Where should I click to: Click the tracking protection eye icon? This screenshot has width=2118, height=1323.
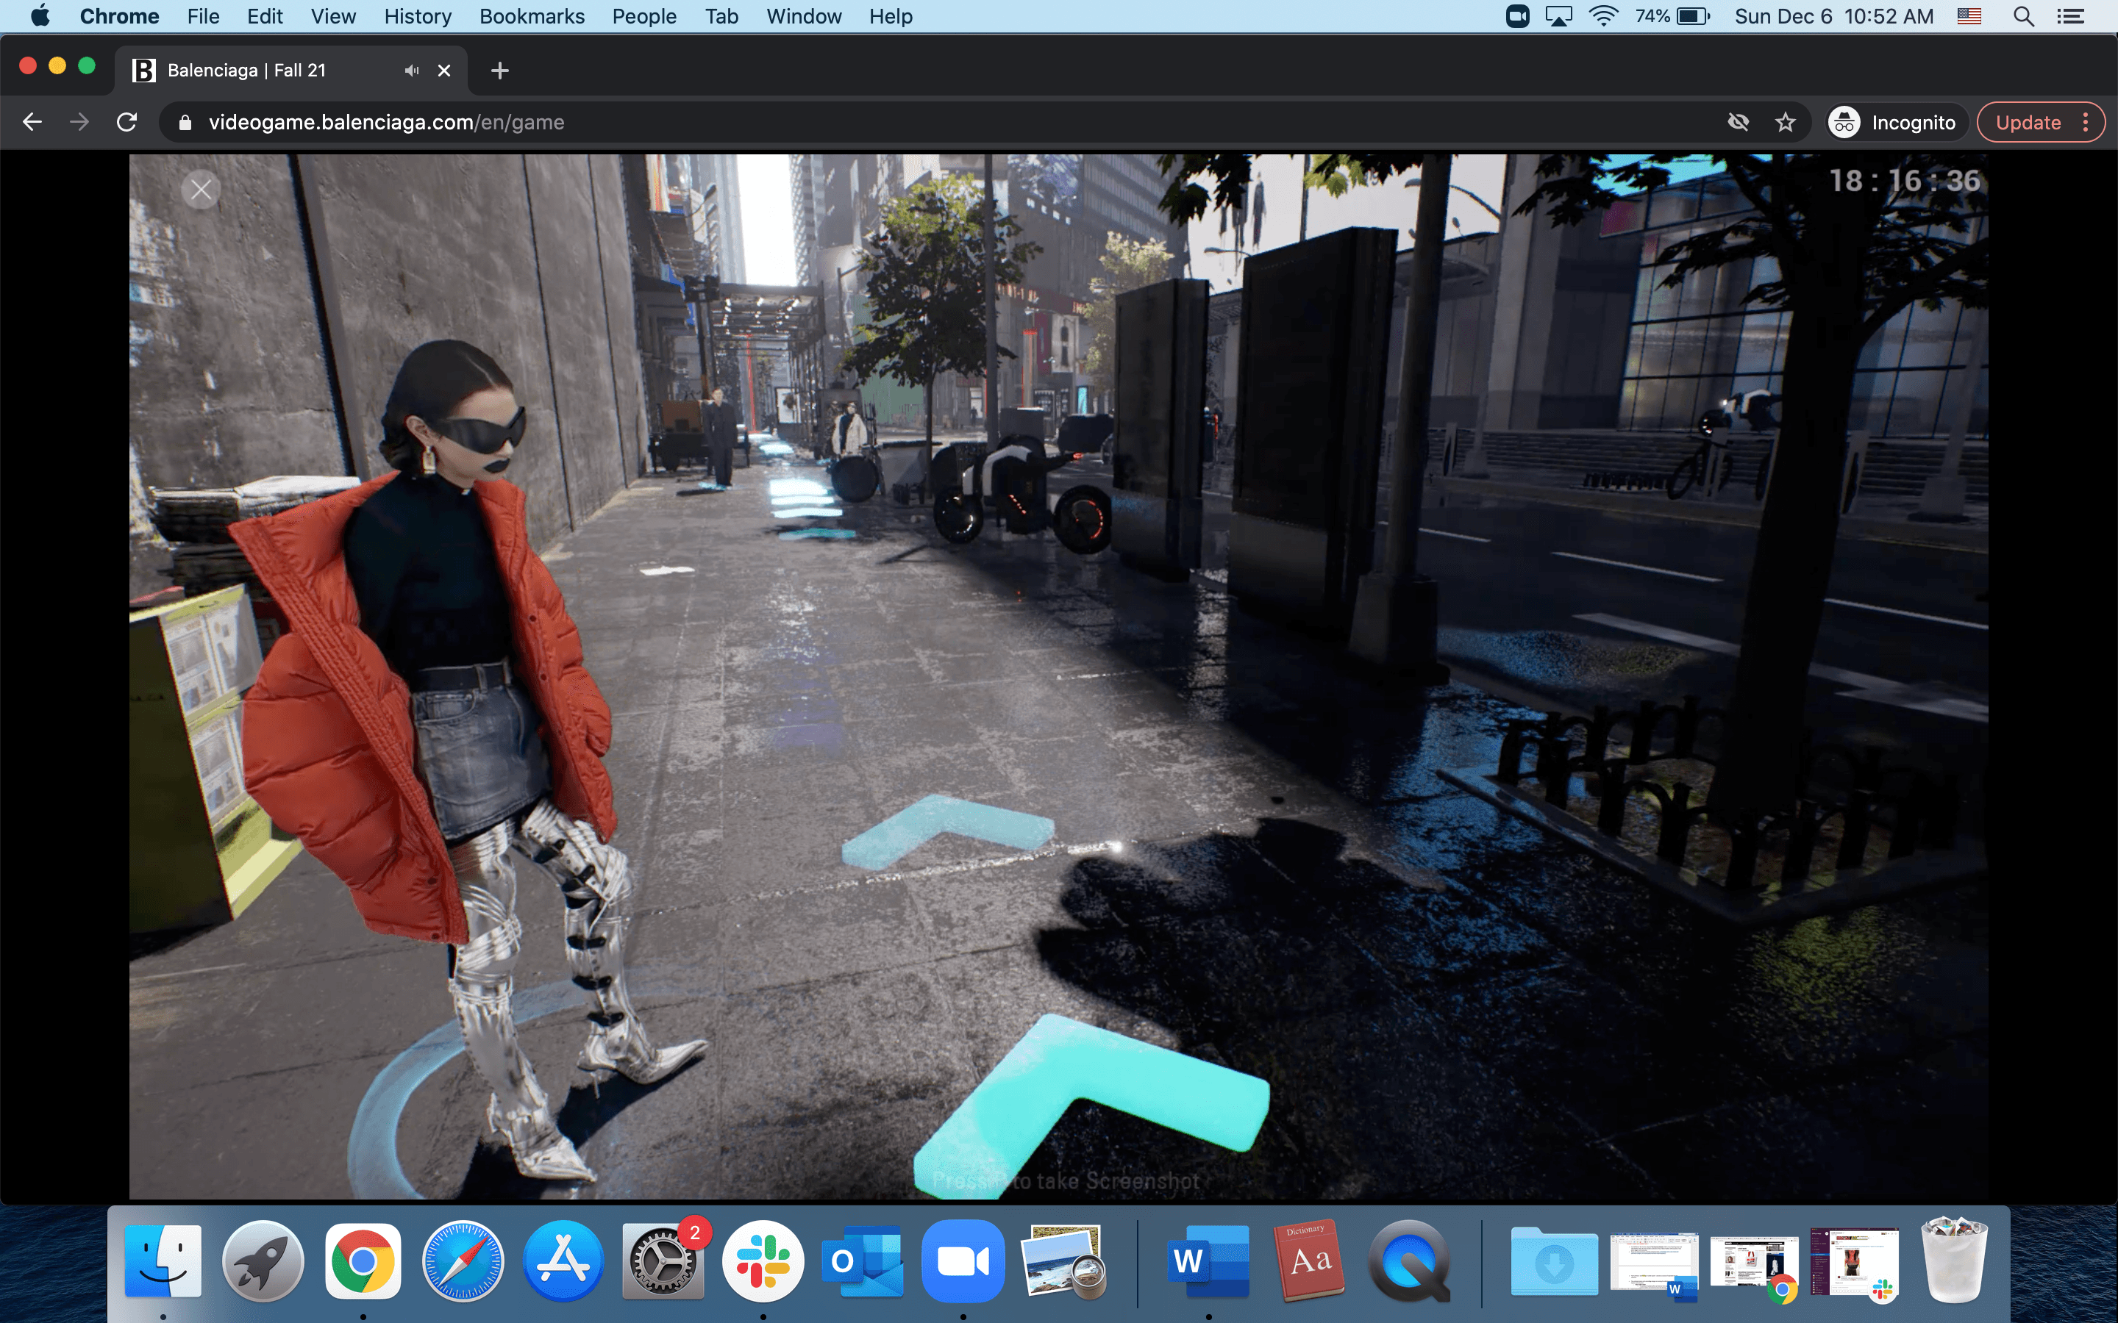pyautogui.click(x=1739, y=123)
